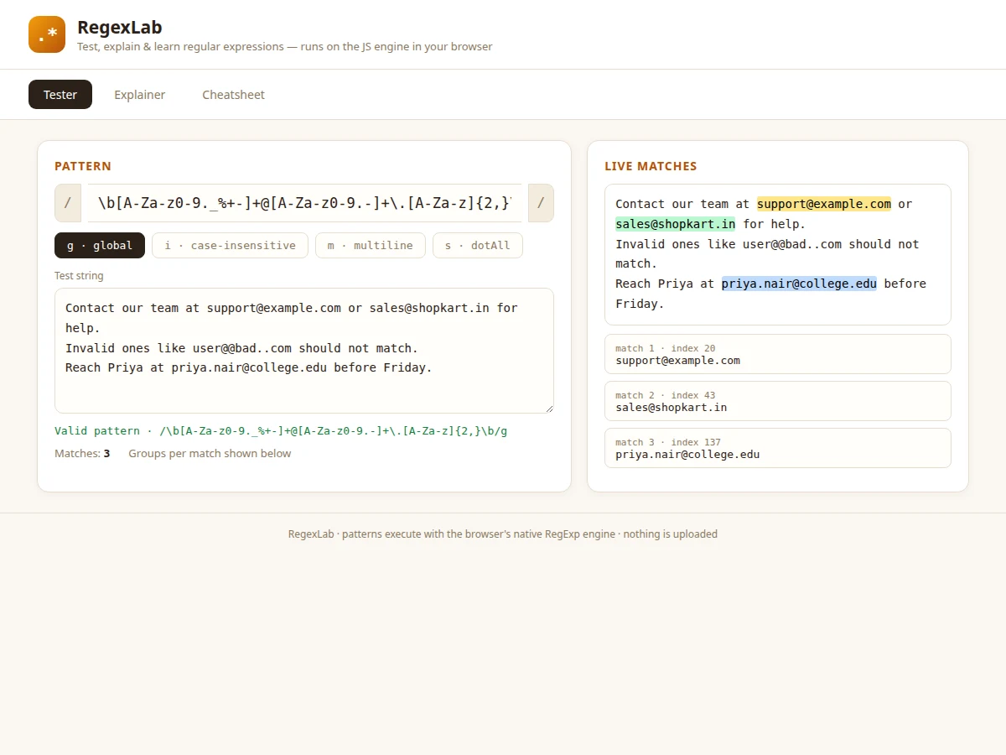Click the match 2 result card sales@shopkart.in
Screen dimensions: 1006x755
(778, 401)
